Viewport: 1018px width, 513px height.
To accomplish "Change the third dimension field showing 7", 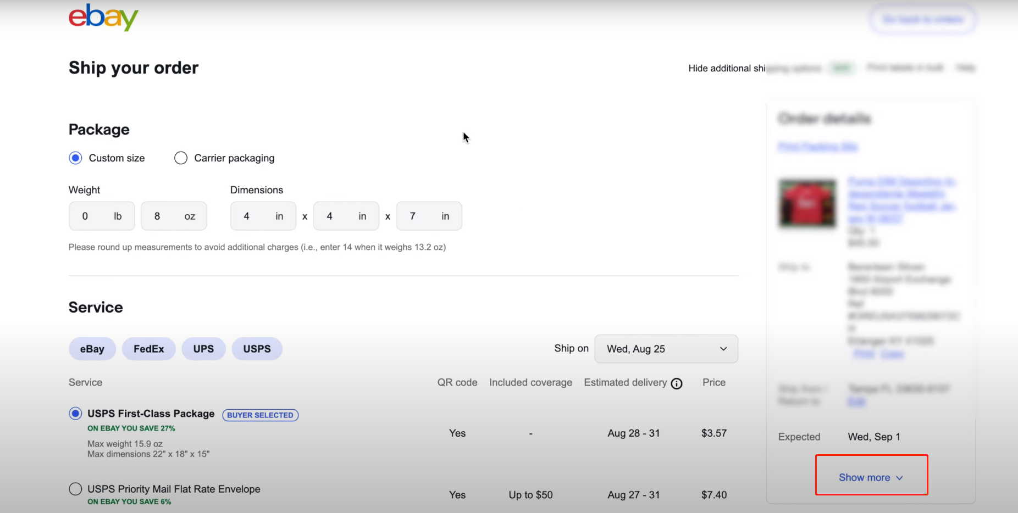I will click(429, 216).
